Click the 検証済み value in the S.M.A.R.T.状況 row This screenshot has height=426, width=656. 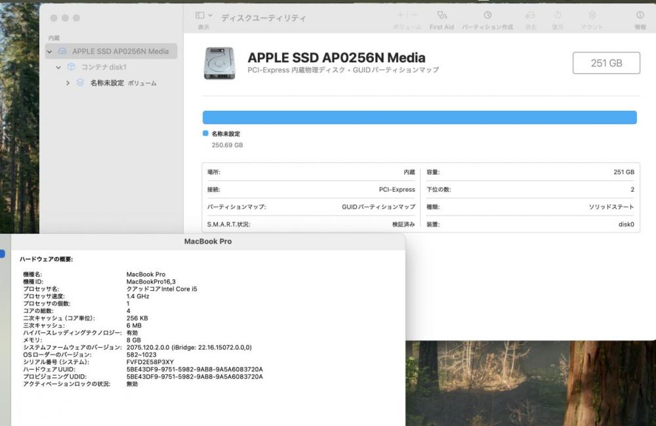(x=403, y=224)
